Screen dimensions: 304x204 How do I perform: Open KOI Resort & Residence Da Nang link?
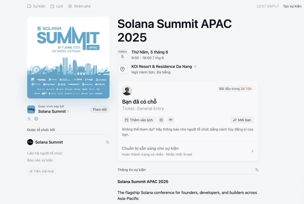[x=162, y=67]
